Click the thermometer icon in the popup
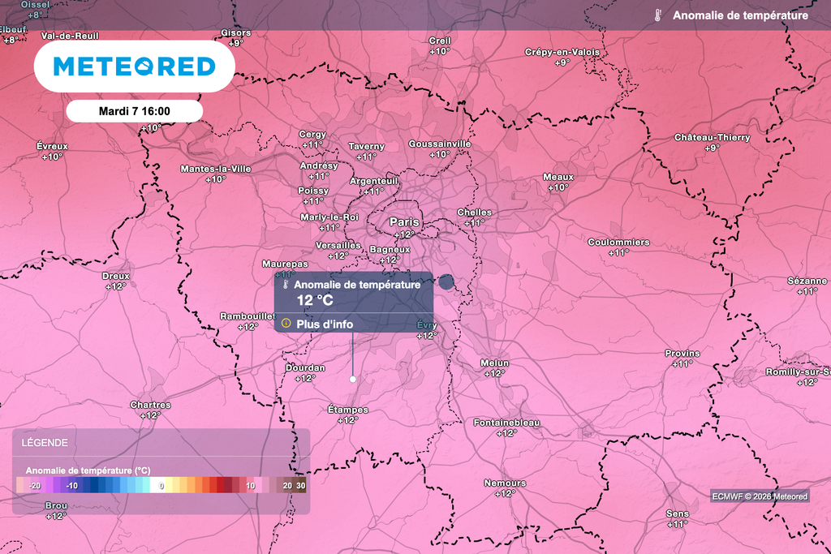 [x=285, y=285]
